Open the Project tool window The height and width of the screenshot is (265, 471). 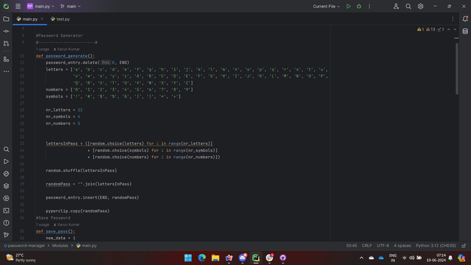click(x=6, y=19)
